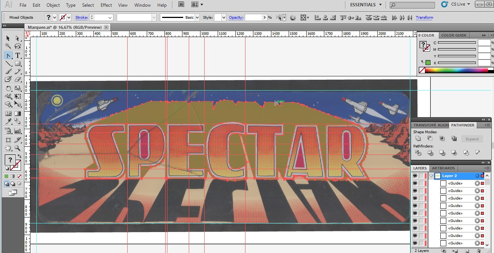Select the Scale tool
This screenshot has height=253, width=494.
coord(18,89)
